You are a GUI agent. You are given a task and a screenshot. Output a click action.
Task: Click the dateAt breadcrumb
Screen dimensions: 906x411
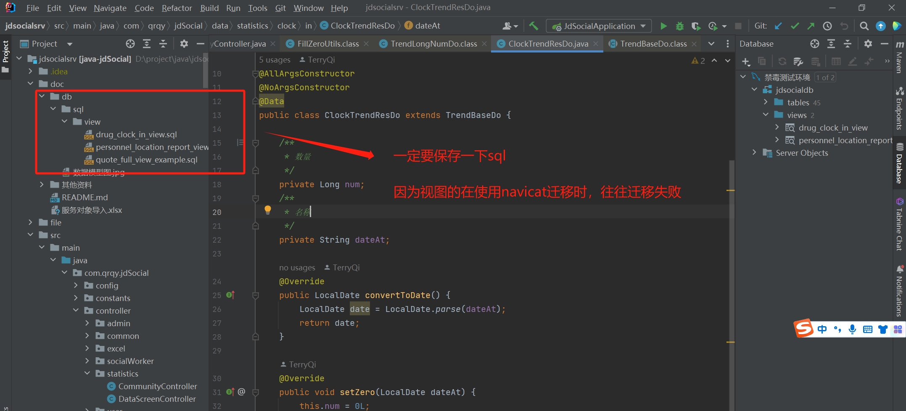[428, 26]
